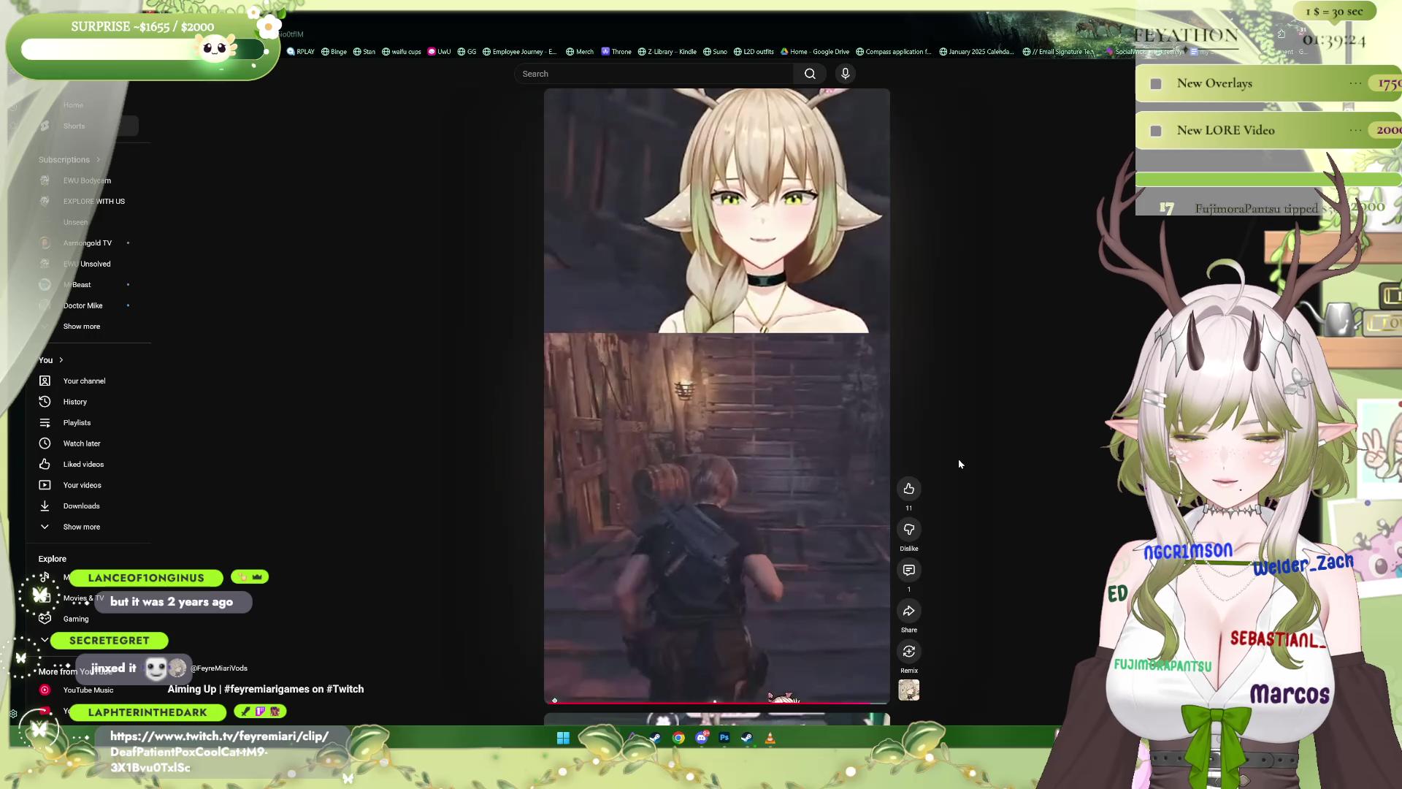Open Movies & TV explore category

coord(83,598)
